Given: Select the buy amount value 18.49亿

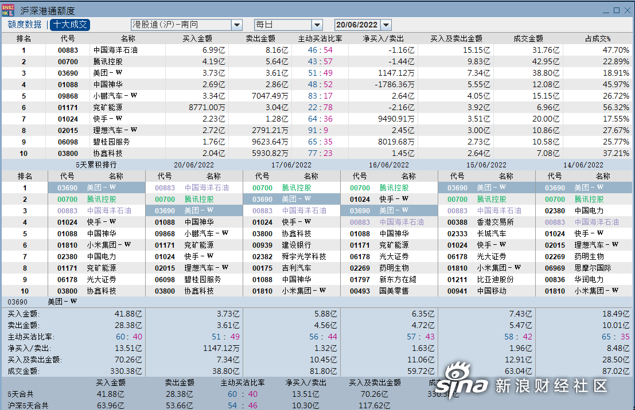Looking at the screenshot, I should pos(616,314).
